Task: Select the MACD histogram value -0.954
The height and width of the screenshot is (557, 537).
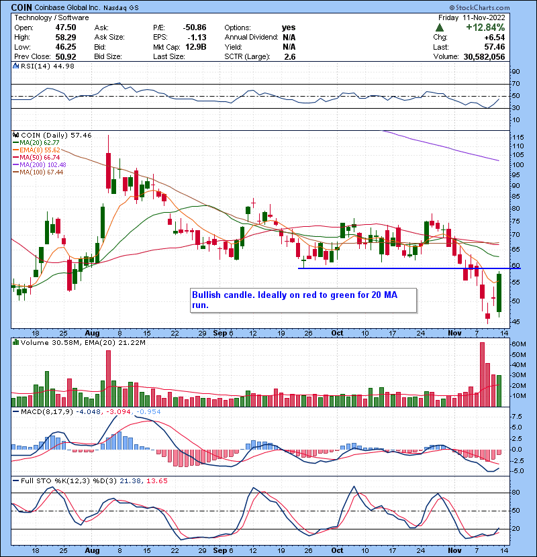Action: click(x=148, y=412)
